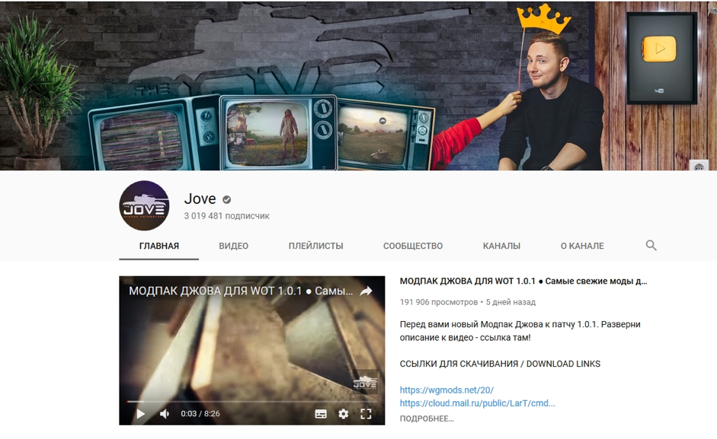Viewport: 717px width, 439px height.
Task: Open the cloud.mail.ru download link
Action: [x=478, y=403]
